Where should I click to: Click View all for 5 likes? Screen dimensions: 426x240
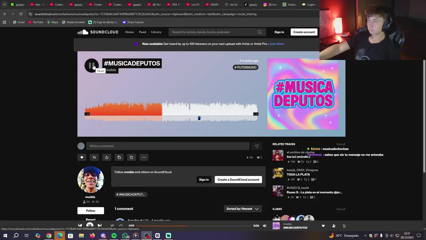(x=341, y=209)
